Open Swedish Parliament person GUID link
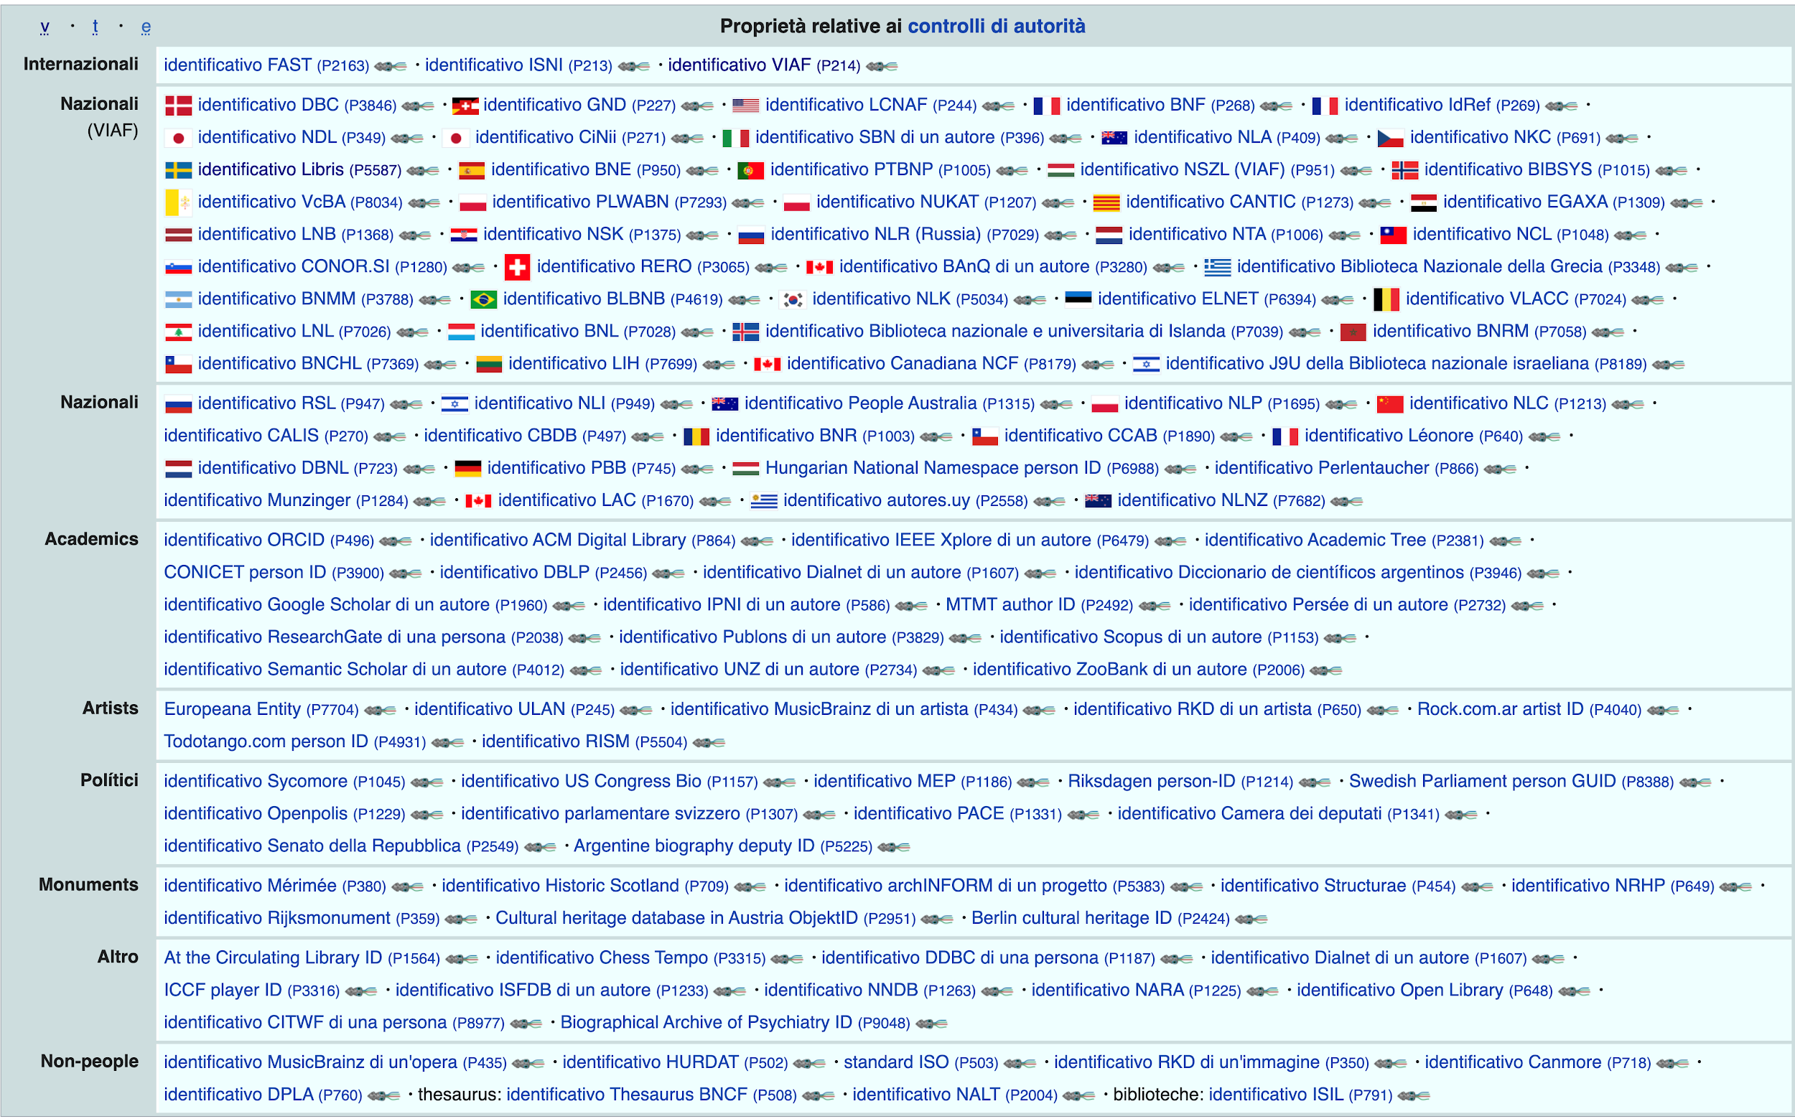Viewport: 1795px width, 1119px height. click(x=1511, y=782)
